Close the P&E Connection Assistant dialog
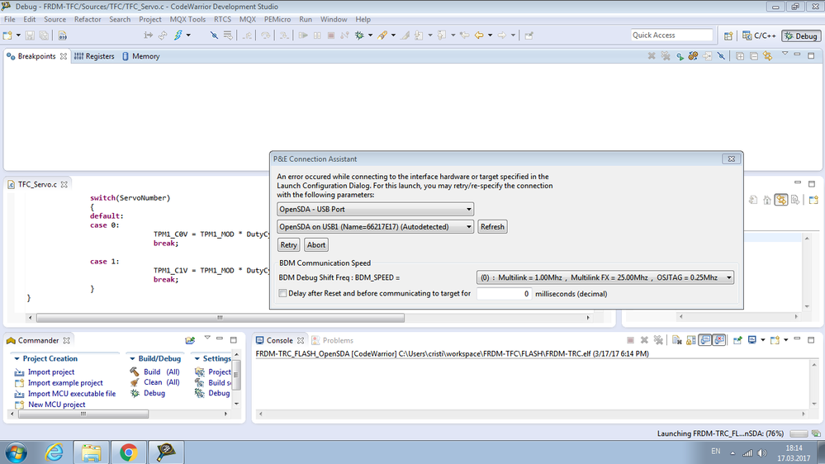 pyautogui.click(x=732, y=159)
